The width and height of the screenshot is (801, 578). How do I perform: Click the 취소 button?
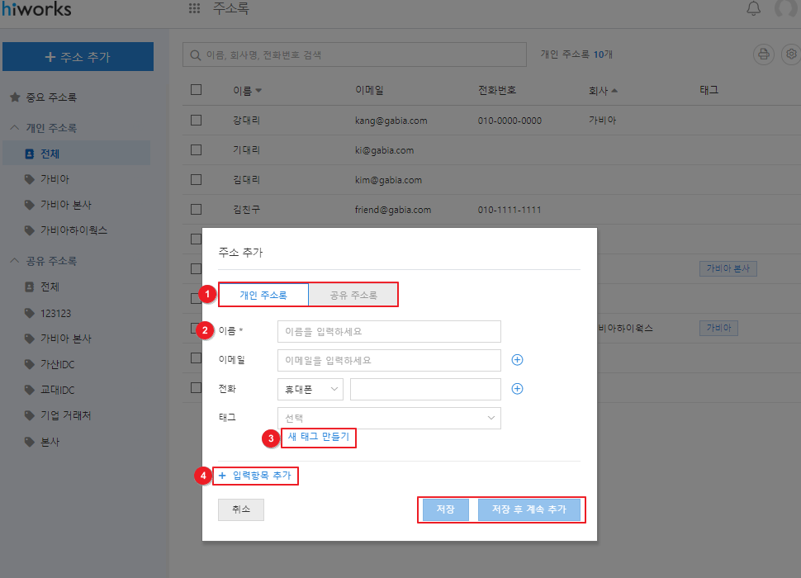[x=241, y=509]
